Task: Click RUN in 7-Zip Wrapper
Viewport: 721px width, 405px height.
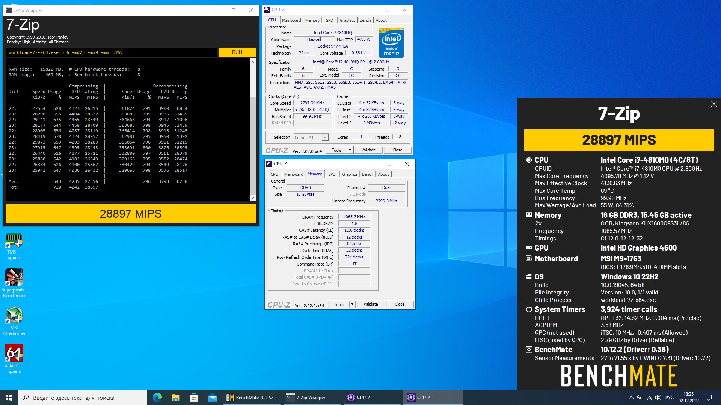Action: 237,52
